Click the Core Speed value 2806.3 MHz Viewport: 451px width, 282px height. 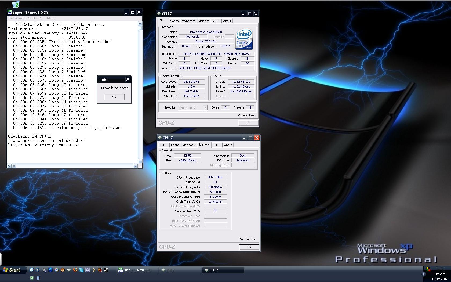191,82
